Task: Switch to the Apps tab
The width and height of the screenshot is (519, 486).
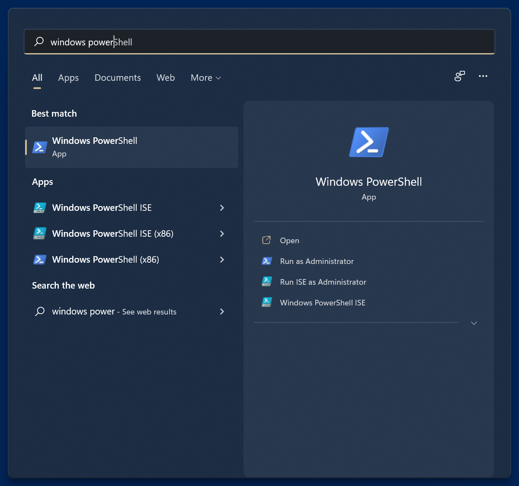Action: (x=68, y=78)
